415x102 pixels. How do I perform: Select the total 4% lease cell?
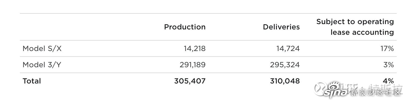(x=388, y=81)
